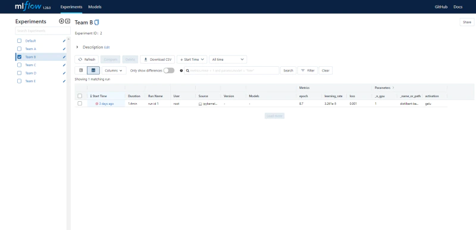Click the Clear button
Viewport: 476px width, 230px height.
click(325, 70)
